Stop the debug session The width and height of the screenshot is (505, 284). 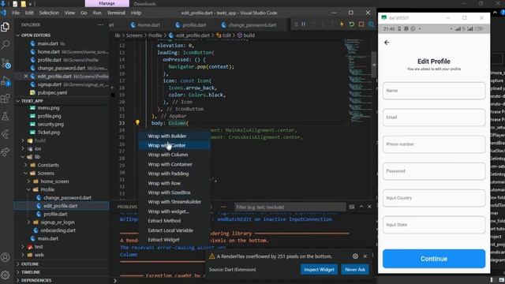pos(361,24)
